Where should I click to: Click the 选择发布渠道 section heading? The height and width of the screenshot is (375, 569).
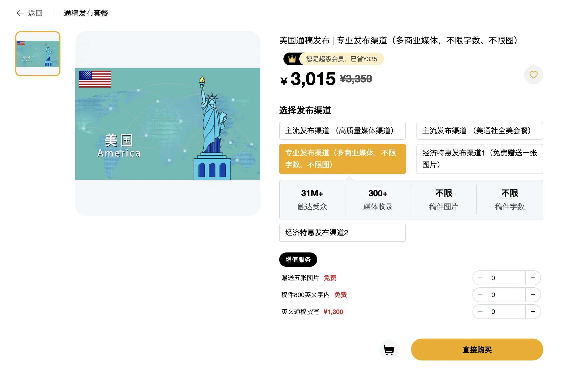pyautogui.click(x=305, y=110)
